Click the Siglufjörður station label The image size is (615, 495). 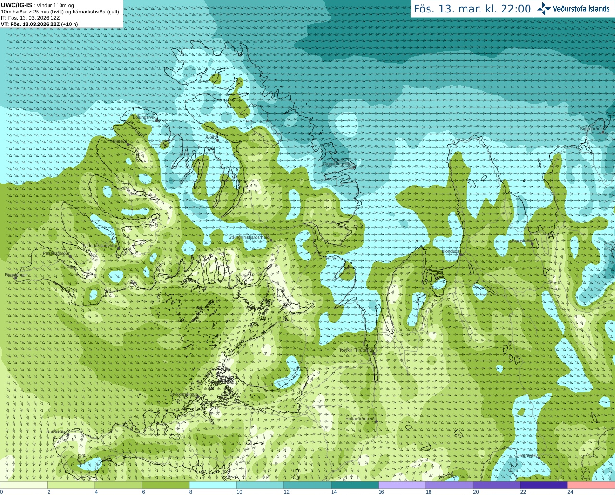tap(591, 129)
